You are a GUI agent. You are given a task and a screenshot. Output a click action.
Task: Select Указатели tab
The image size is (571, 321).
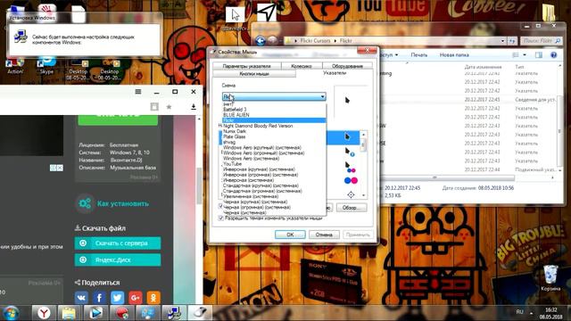(x=335, y=73)
